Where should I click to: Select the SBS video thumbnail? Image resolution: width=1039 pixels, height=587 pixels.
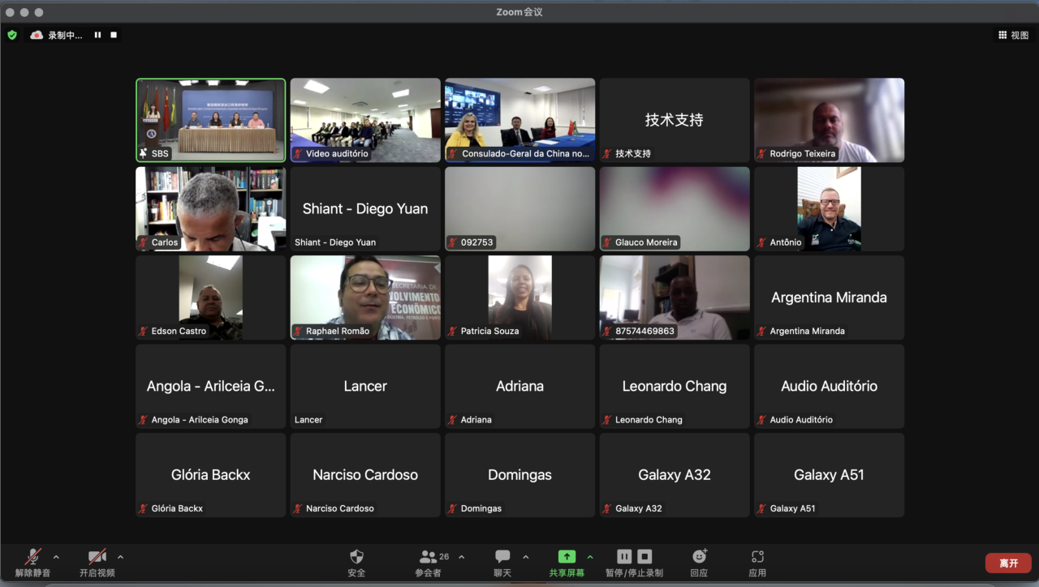click(211, 120)
